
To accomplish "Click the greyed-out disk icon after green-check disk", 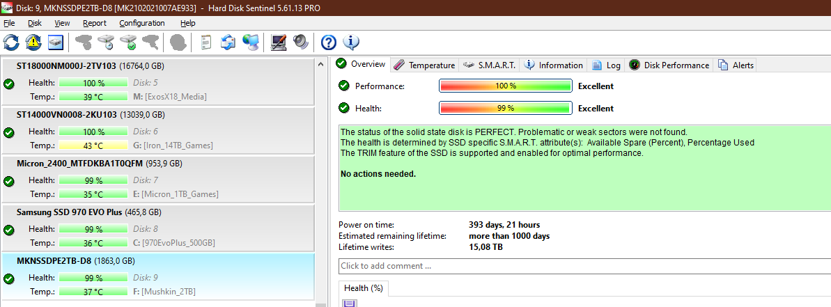I will click(x=150, y=42).
